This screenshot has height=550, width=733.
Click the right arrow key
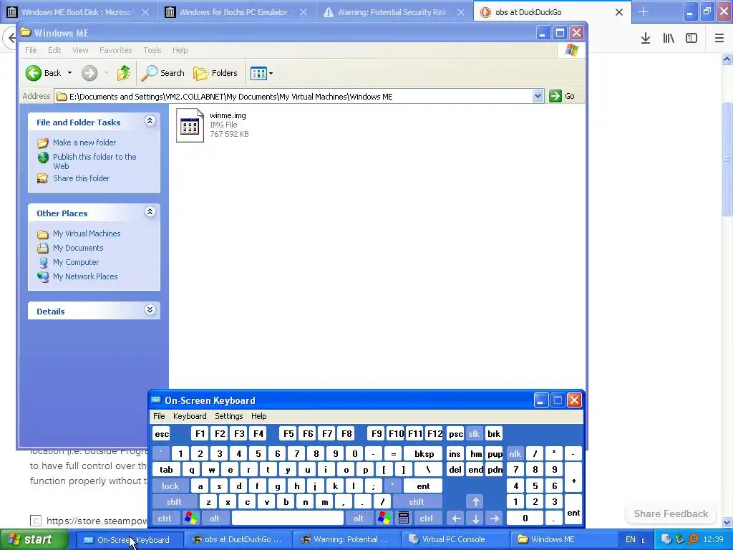495,518
